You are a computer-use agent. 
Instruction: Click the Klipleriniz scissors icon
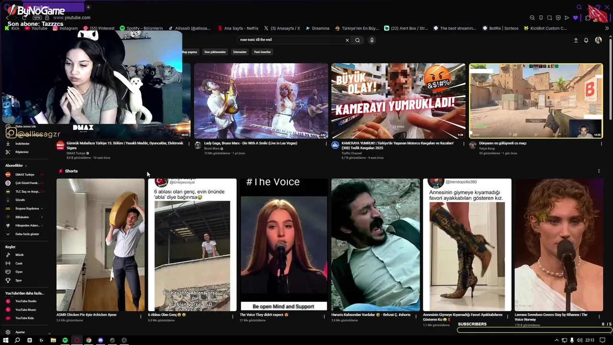[8, 152]
